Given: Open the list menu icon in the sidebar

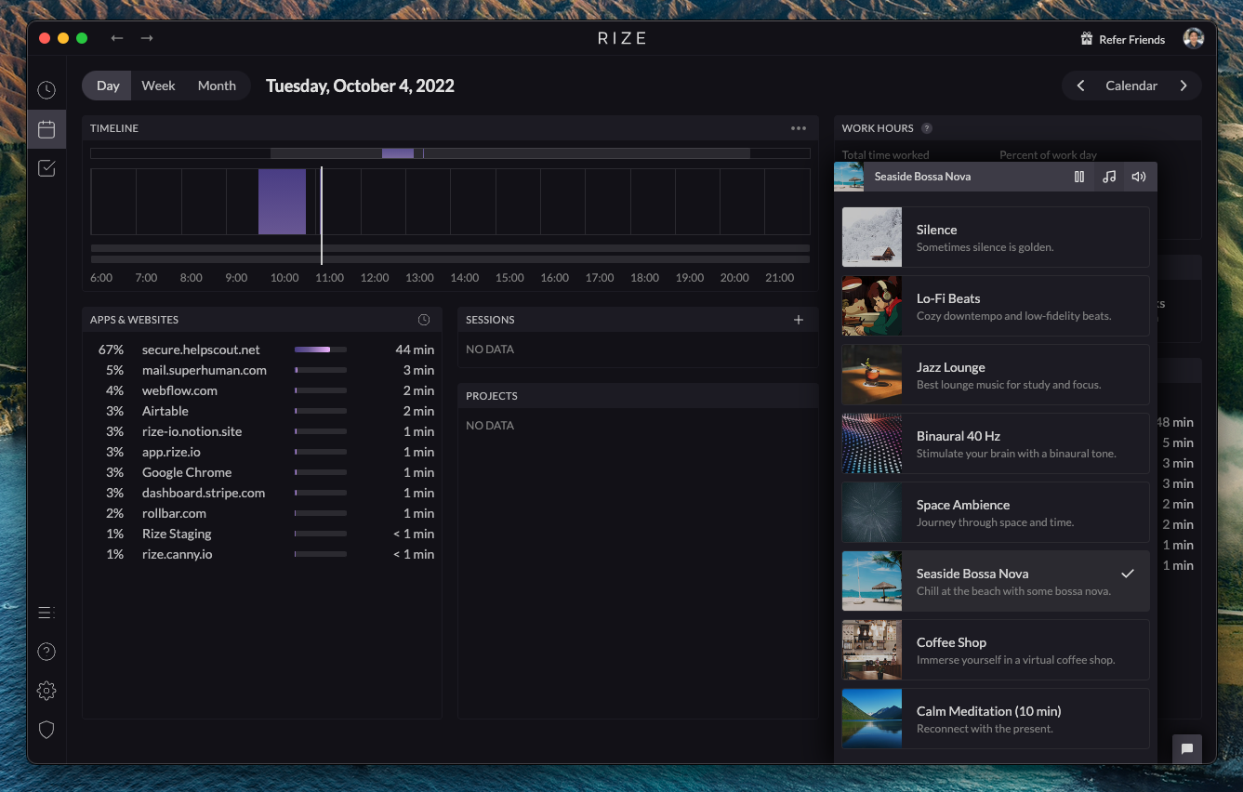Looking at the screenshot, I should point(46,613).
